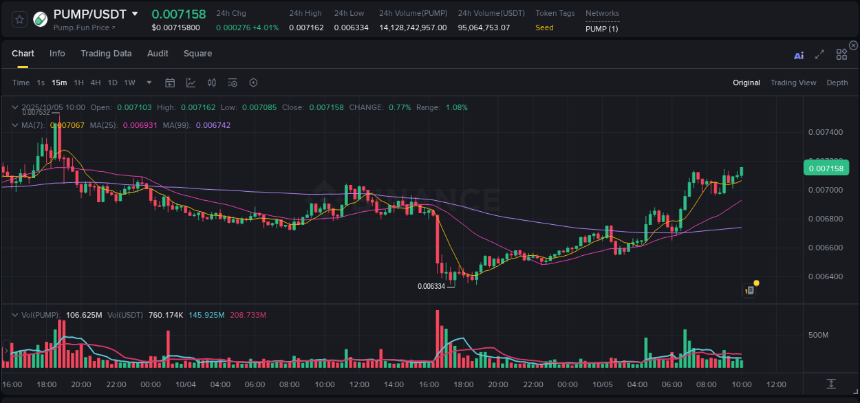Viewport: 860px width, 403px height.
Task: Open the Square tab
Action: pyautogui.click(x=197, y=54)
